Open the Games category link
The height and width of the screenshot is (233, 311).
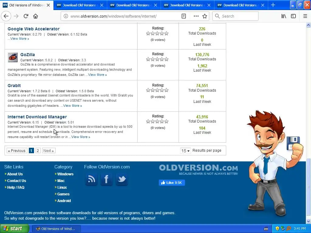[x=63, y=194]
